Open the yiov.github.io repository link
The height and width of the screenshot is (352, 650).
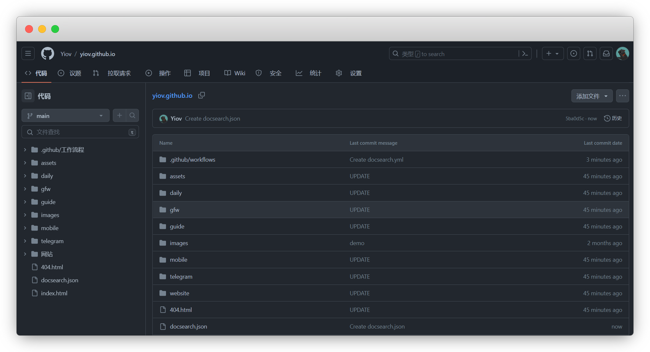[x=172, y=95]
